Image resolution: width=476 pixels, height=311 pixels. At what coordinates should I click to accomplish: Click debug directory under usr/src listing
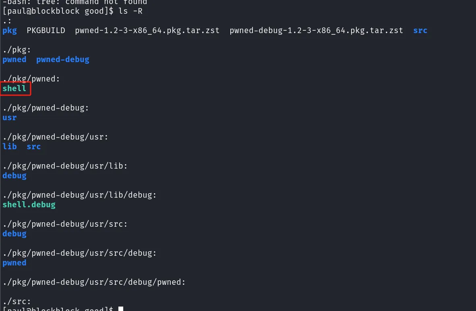(14, 234)
